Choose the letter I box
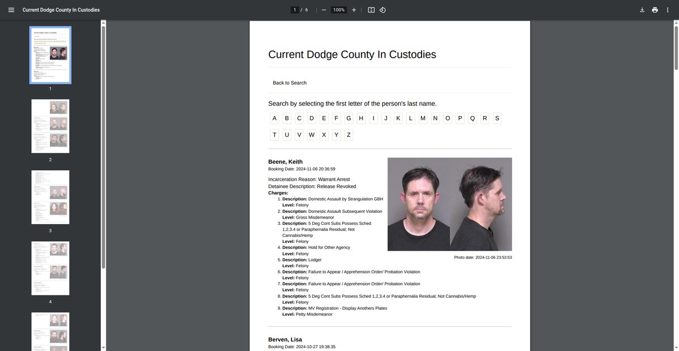 point(373,118)
